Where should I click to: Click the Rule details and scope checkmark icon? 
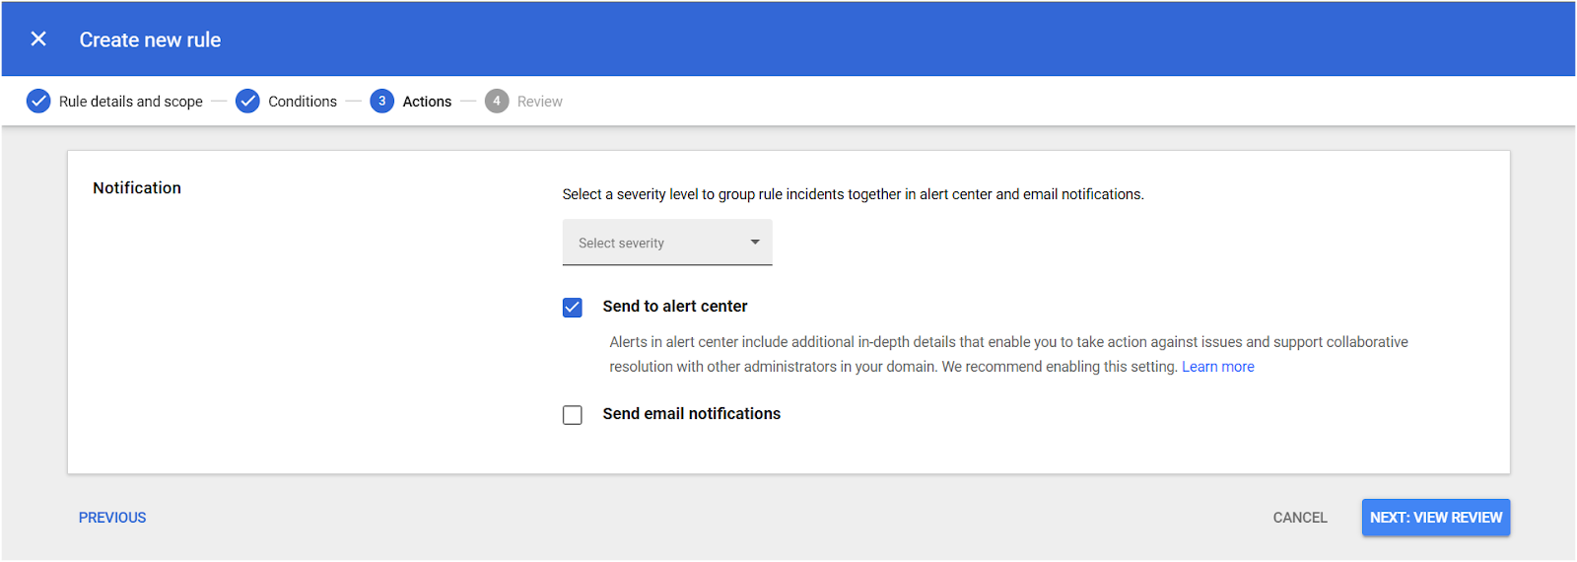[38, 102]
